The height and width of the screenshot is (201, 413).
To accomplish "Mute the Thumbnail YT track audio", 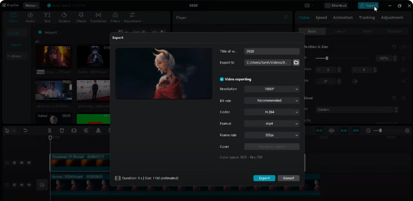I will coord(29,163).
